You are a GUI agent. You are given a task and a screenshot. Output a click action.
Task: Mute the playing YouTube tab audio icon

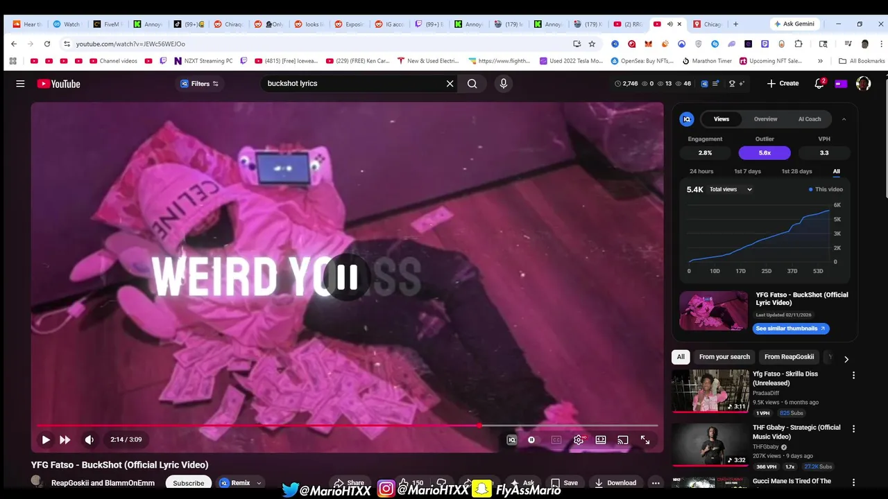pyautogui.click(x=669, y=24)
